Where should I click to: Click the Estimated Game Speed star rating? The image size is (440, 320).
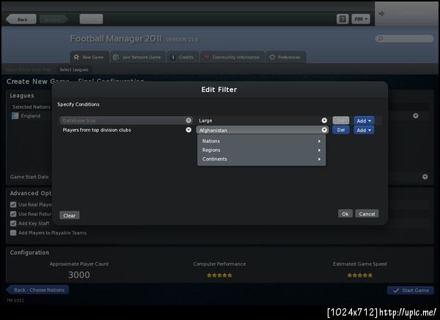pos(360,275)
